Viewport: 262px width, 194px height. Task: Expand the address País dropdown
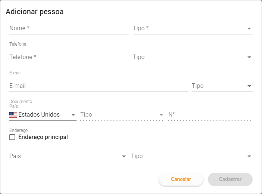(68, 156)
